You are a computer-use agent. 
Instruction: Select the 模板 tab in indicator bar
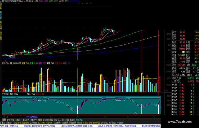click(8, 120)
